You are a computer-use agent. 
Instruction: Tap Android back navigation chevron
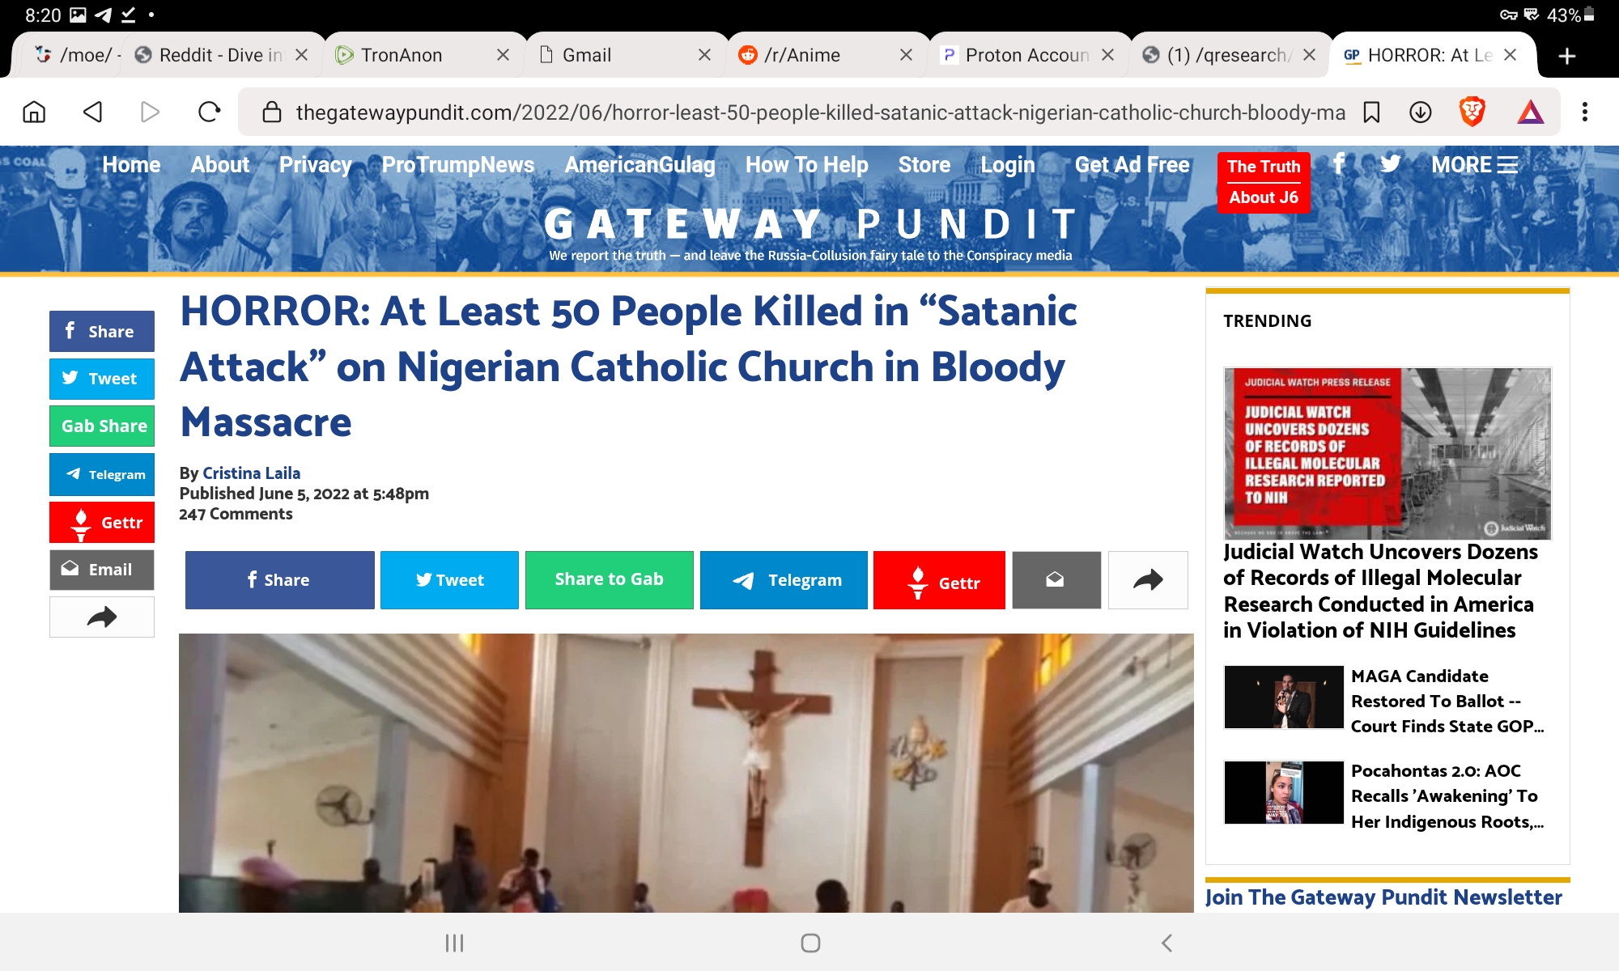1166,943
